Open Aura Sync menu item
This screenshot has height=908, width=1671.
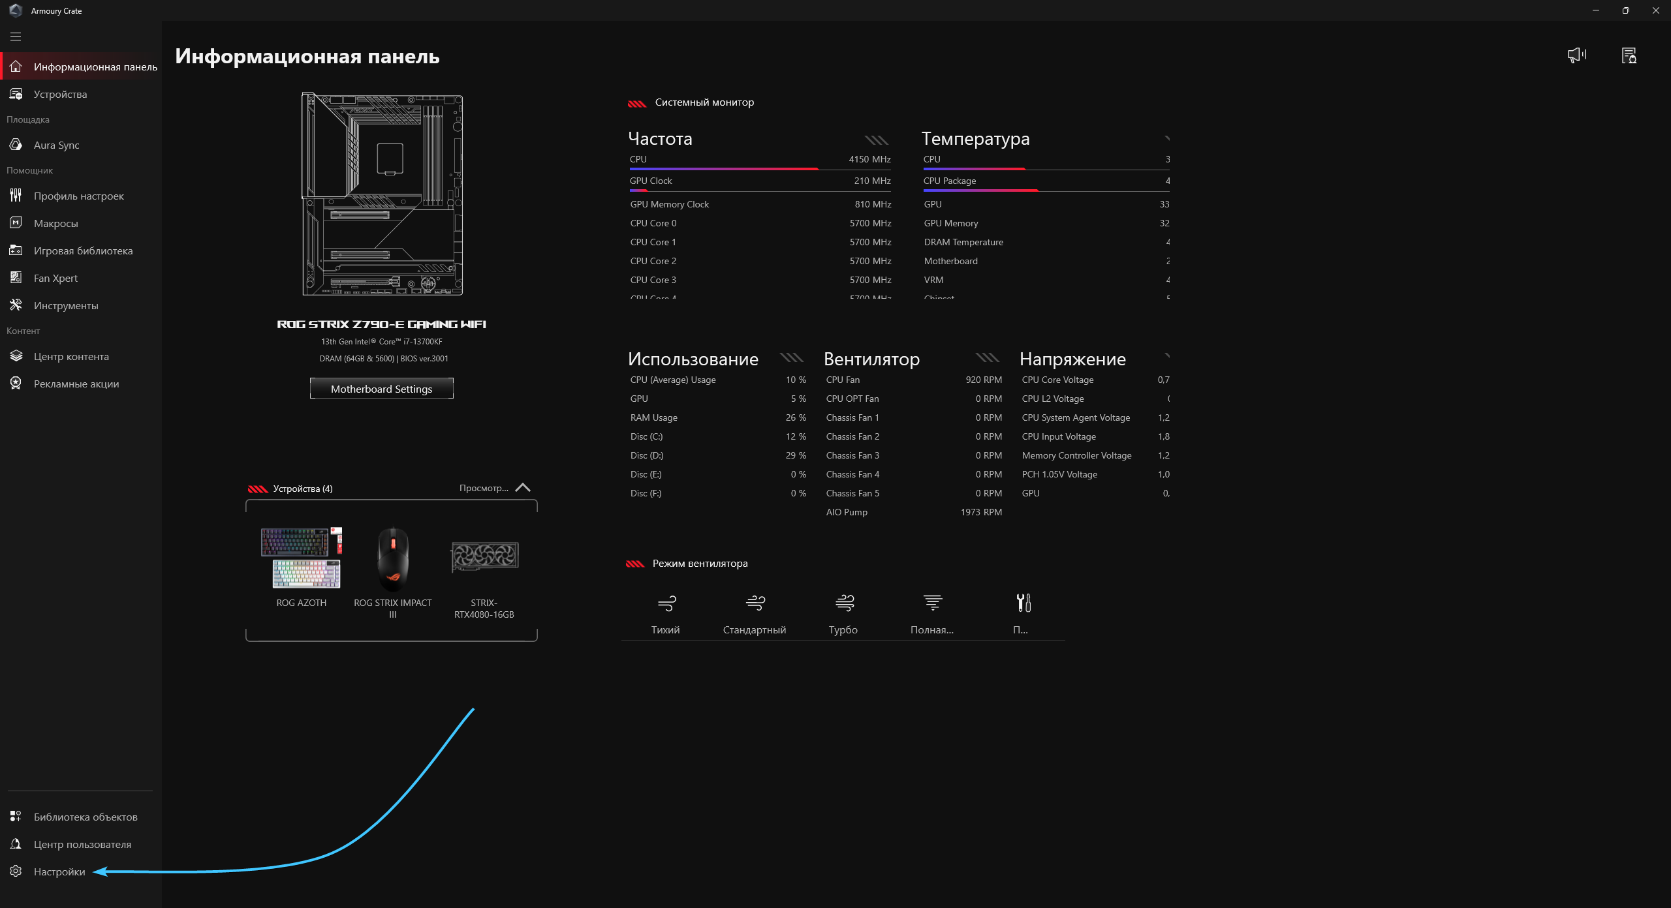pyautogui.click(x=81, y=145)
